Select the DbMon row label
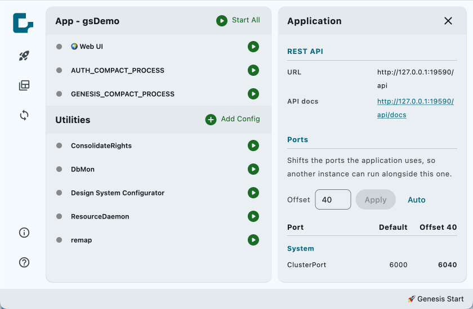This screenshot has height=309, width=473. 83,170
